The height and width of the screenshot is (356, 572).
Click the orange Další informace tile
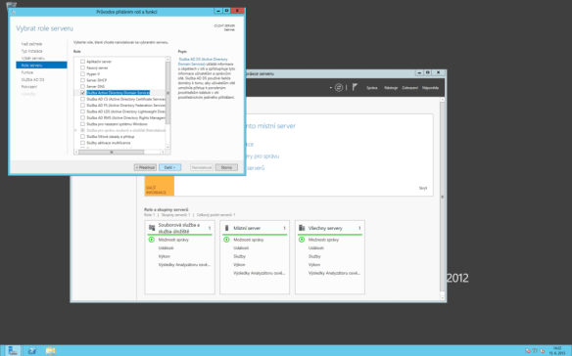coord(160,186)
